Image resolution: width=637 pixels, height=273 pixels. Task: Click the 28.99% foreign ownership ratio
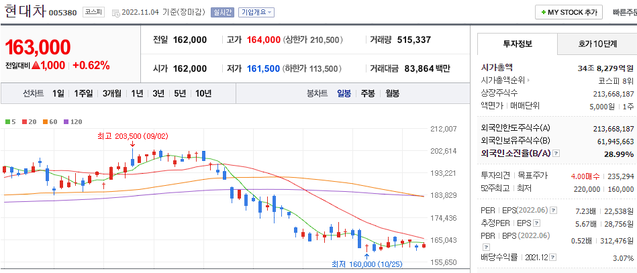tap(620, 154)
